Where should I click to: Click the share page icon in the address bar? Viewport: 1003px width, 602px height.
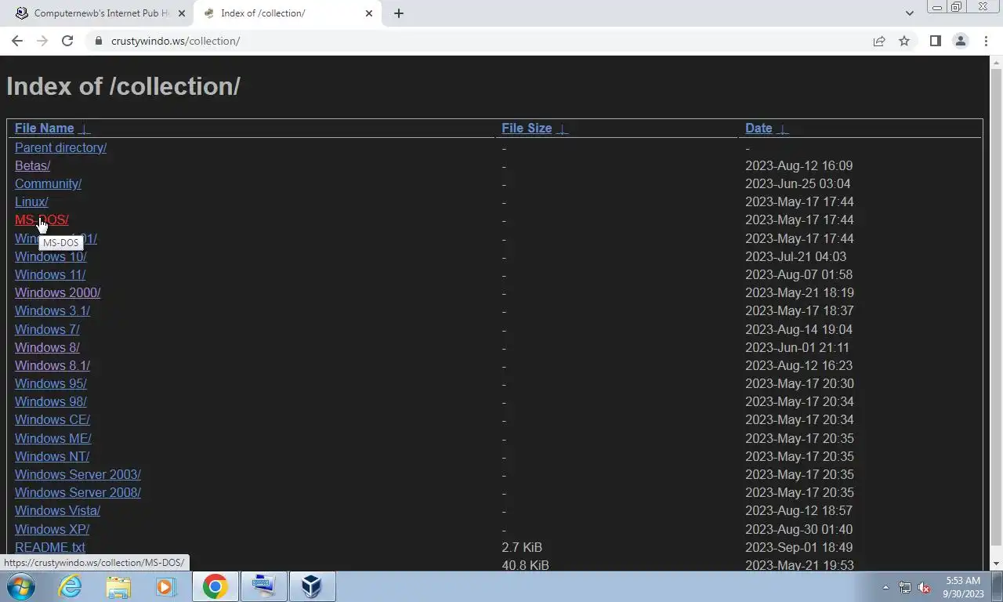pos(879,41)
